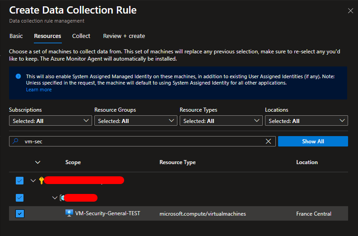The height and width of the screenshot is (236, 358).
Task: Switch to the Basic tab
Action: 16,36
